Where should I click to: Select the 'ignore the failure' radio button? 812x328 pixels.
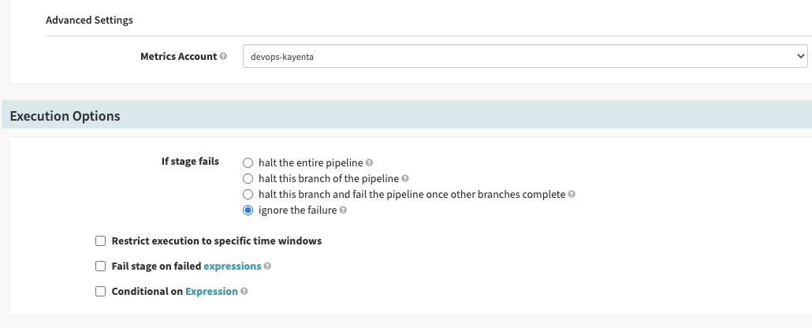click(248, 211)
